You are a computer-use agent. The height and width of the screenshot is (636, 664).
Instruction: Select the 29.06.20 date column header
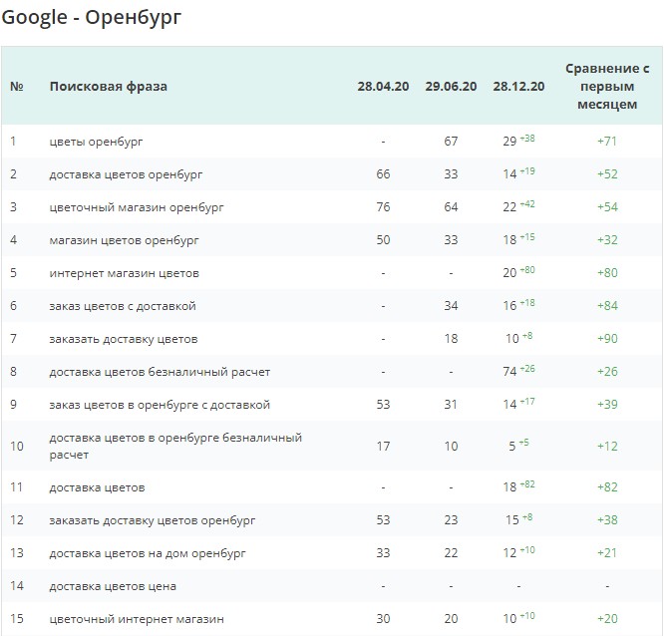451,87
